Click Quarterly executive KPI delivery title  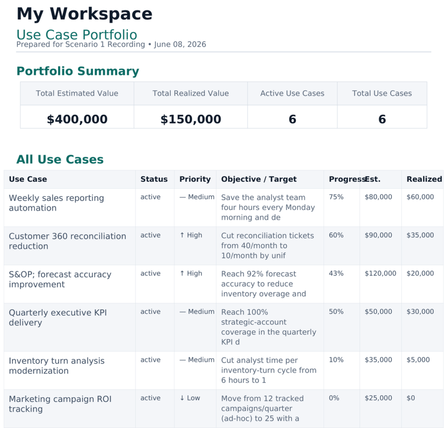pos(58,318)
